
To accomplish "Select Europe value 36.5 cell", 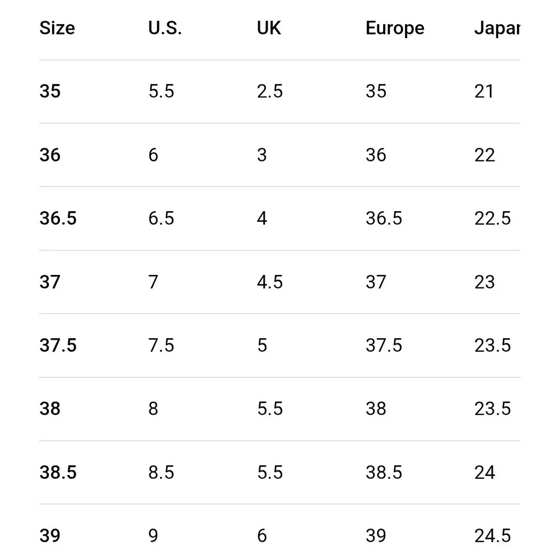I will tap(384, 218).
